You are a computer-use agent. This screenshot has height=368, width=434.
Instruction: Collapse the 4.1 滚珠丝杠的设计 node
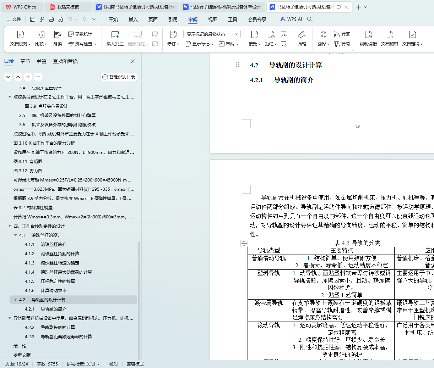click(15, 235)
